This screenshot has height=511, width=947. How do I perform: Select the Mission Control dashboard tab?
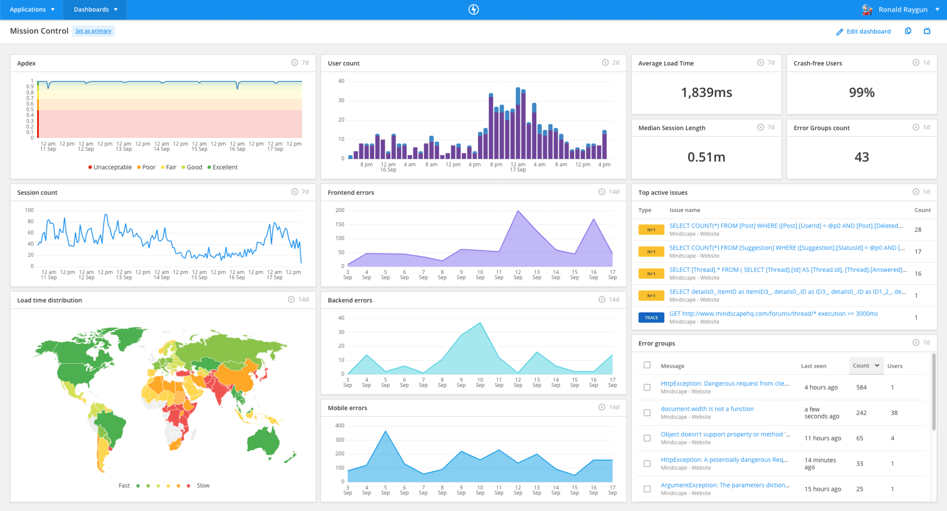[x=39, y=30]
